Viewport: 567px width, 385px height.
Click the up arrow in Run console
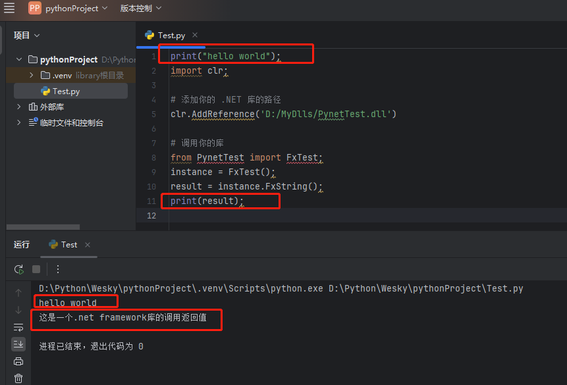18,293
